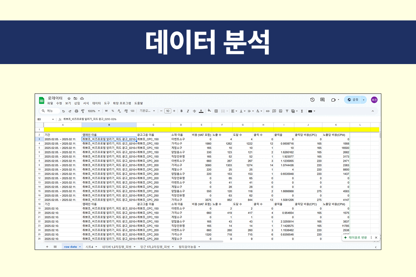
Task: Open the fill color picker
Action: click(x=209, y=111)
